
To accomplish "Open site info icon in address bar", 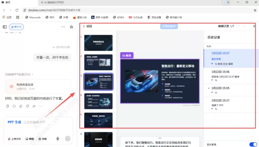I will coord(25,10).
